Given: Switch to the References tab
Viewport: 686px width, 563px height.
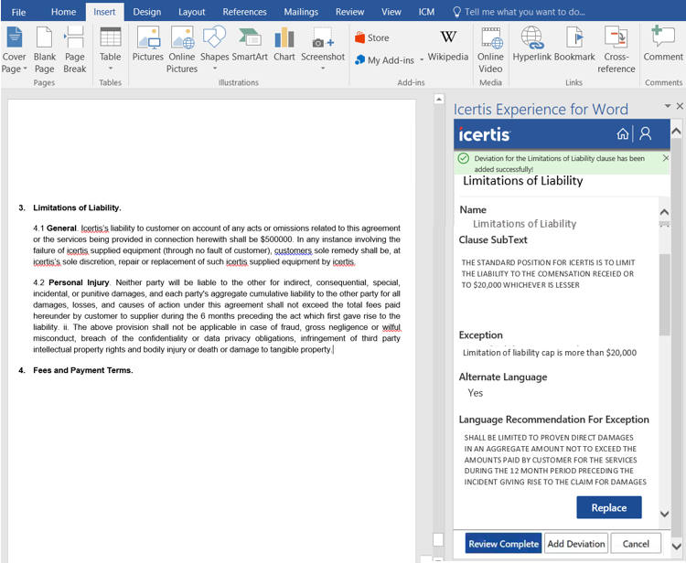Looking at the screenshot, I should [x=244, y=12].
